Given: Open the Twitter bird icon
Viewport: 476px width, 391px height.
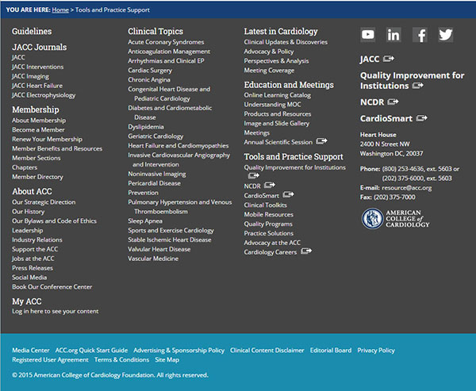Looking at the screenshot, I should point(446,34).
